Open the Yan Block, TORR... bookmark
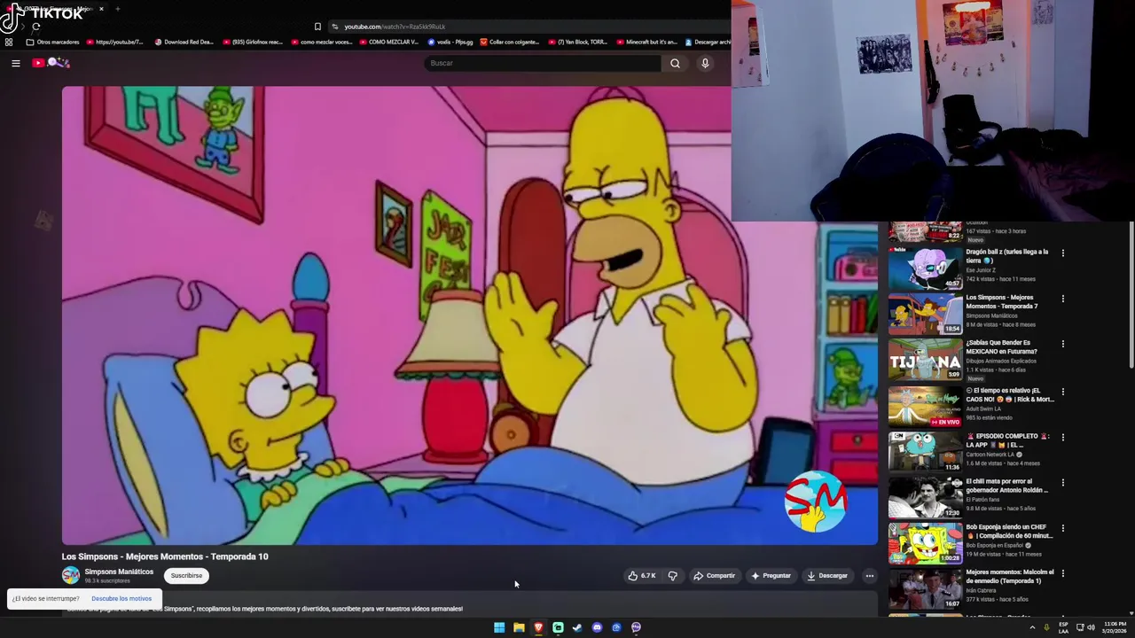 pos(577,42)
